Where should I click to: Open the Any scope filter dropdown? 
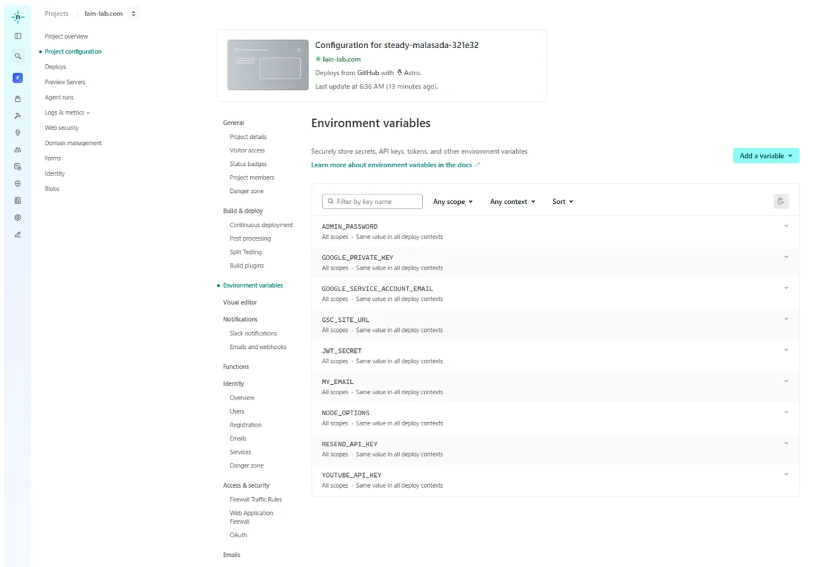point(453,202)
